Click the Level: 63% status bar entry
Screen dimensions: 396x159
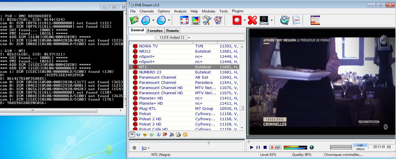(x=268, y=155)
